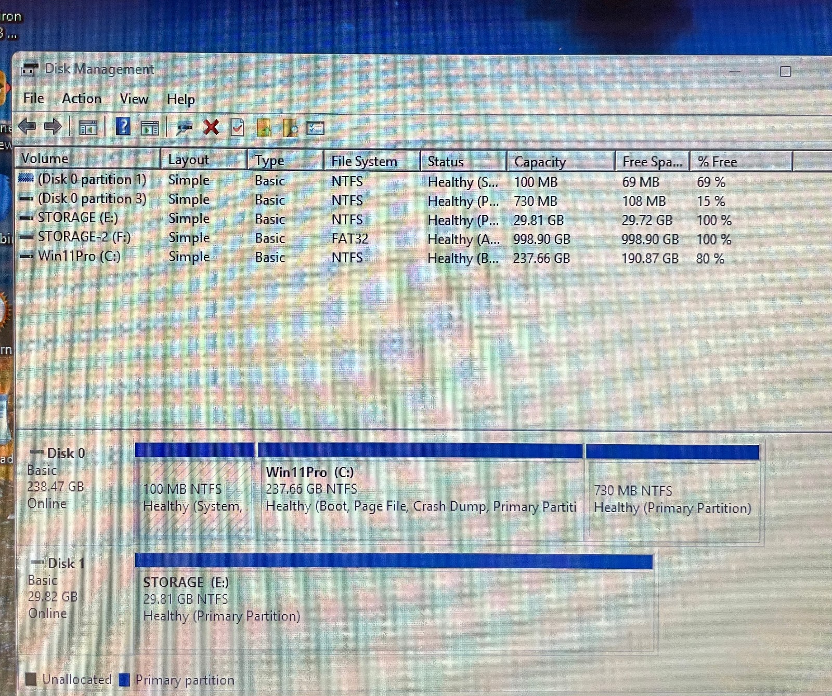
Task: Select the Win11Pro (C:) partition block on Disk 0
Action: [420, 491]
